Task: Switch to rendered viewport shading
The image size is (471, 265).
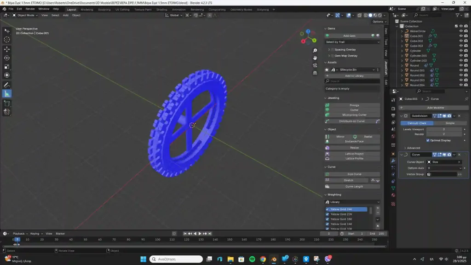Action: pos(379,15)
